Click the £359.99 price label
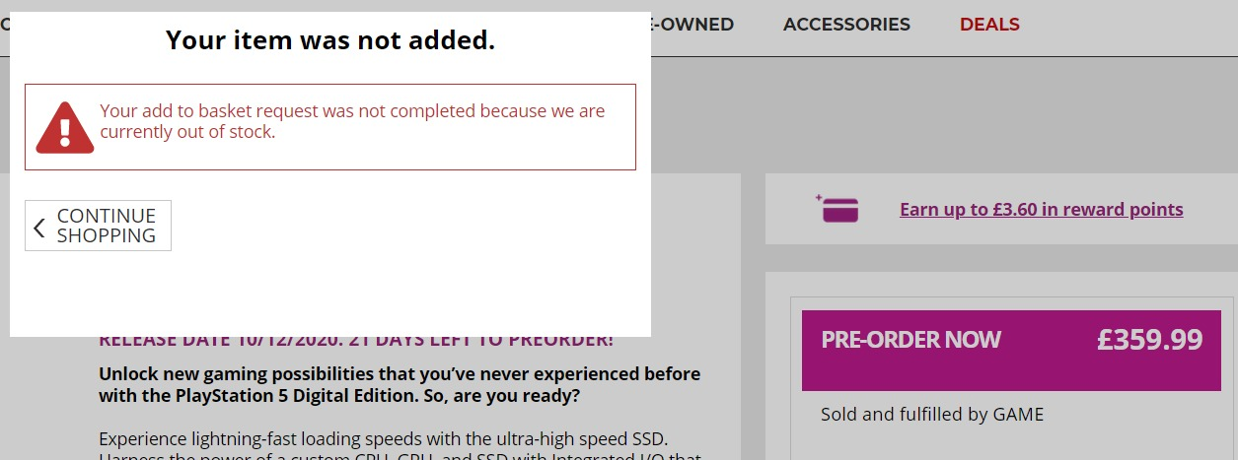Screen dimensions: 1238x460 [x=1149, y=340]
